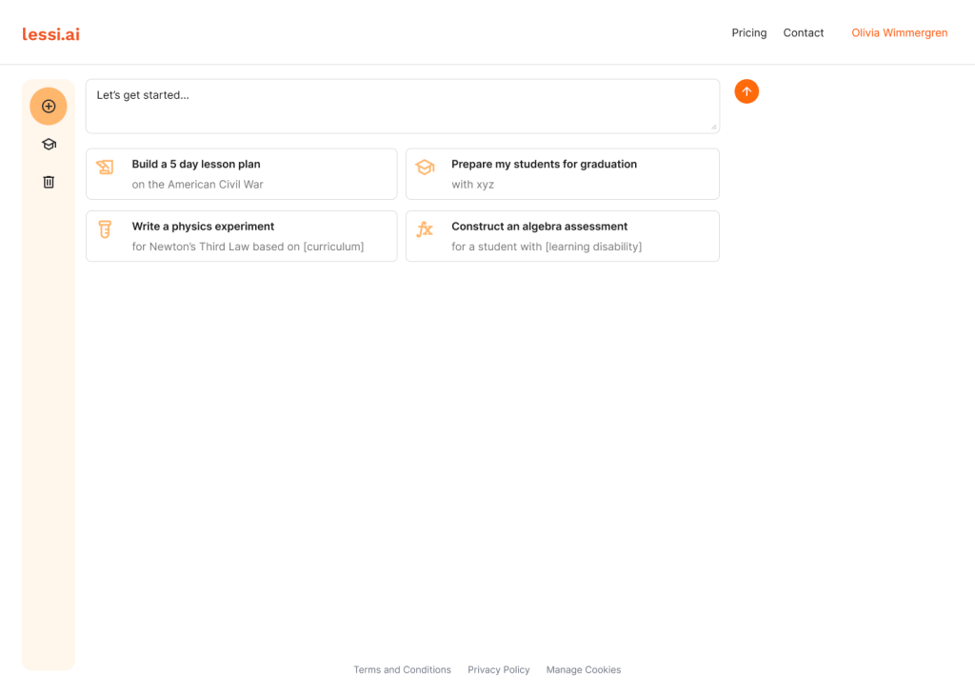View the Privacy Policy link
This screenshot has width=975, height=693.
click(498, 670)
